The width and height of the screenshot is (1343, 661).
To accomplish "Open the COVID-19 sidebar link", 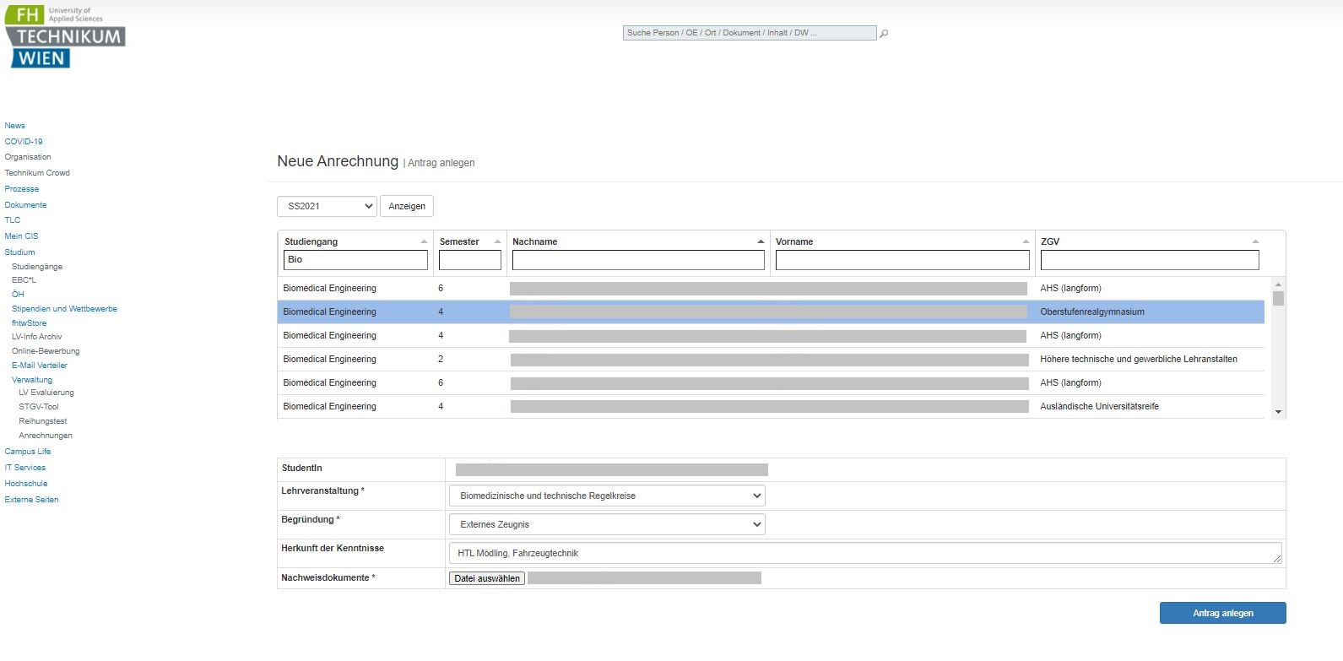I will coord(24,142).
